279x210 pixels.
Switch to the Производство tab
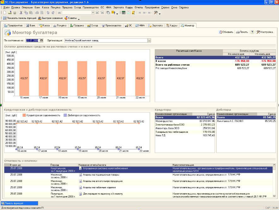click(x=112, y=26)
